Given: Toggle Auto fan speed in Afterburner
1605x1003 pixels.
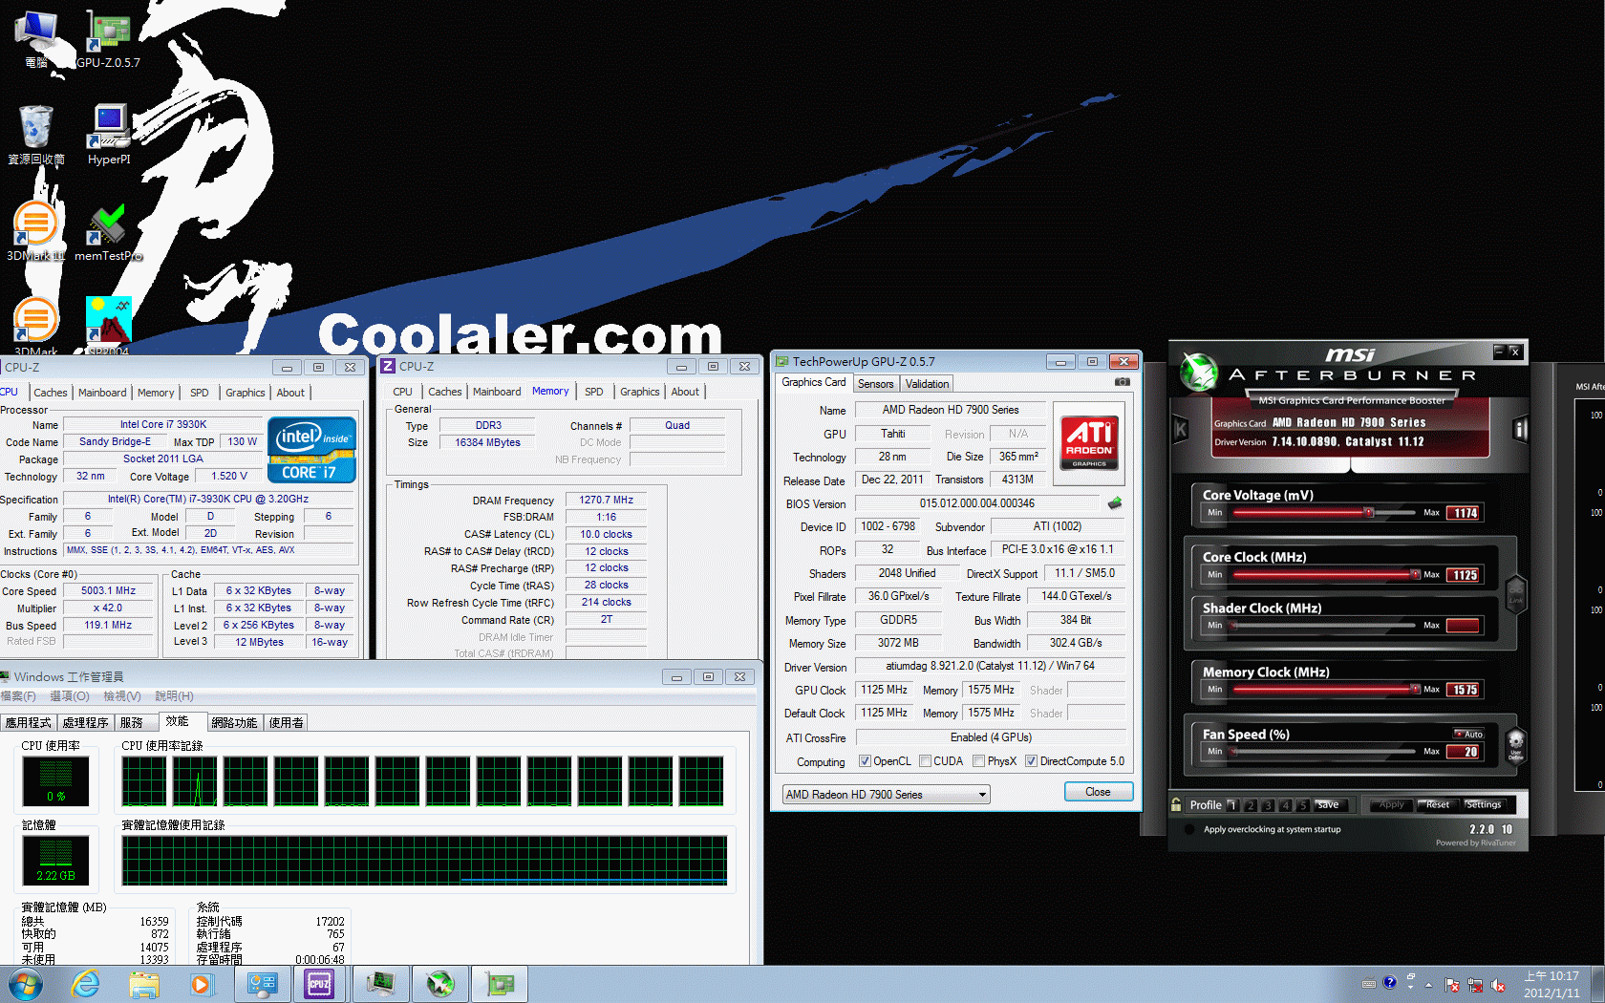Looking at the screenshot, I should [1468, 735].
